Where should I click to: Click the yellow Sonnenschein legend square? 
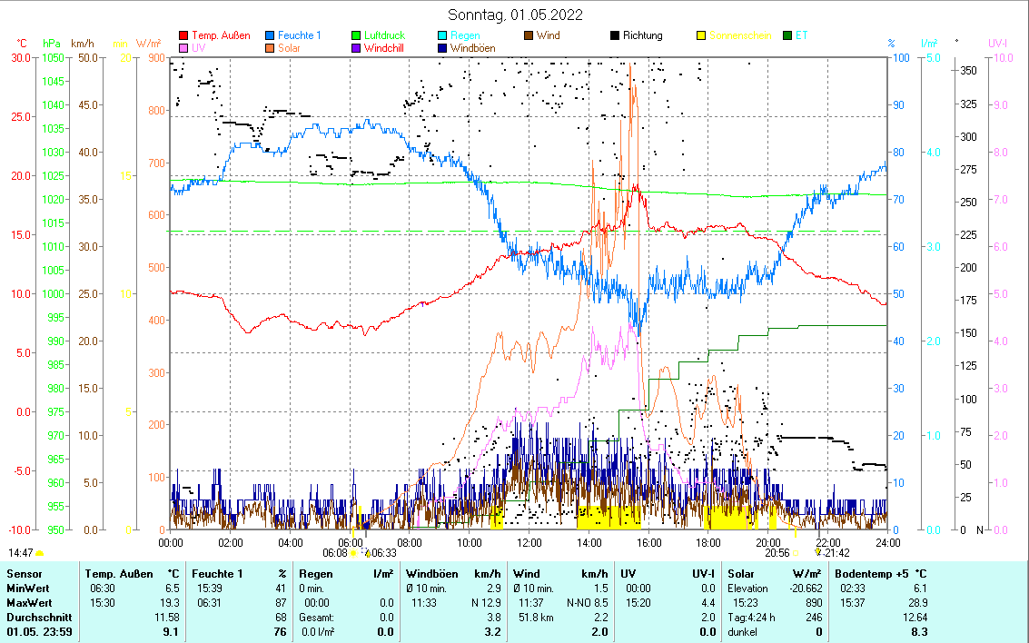(x=701, y=36)
